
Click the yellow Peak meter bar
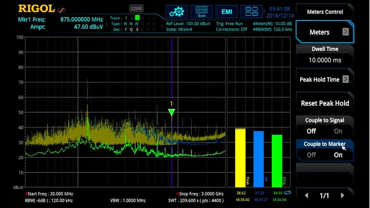[x=240, y=158]
